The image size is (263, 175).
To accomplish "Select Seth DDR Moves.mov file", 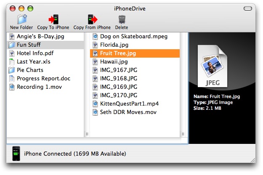I will 128,112.
